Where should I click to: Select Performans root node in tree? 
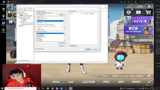[x=22, y=12]
